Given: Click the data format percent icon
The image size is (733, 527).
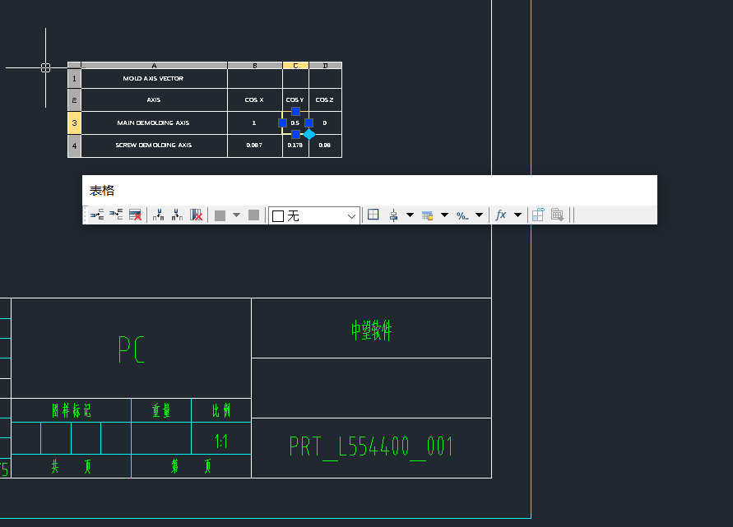Looking at the screenshot, I should pyautogui.click(x=462, y=216).
